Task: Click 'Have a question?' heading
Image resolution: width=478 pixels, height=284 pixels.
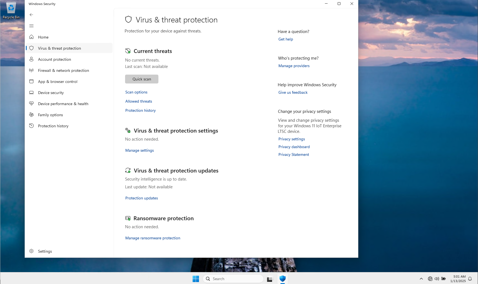Action: [x=293, y=32]
